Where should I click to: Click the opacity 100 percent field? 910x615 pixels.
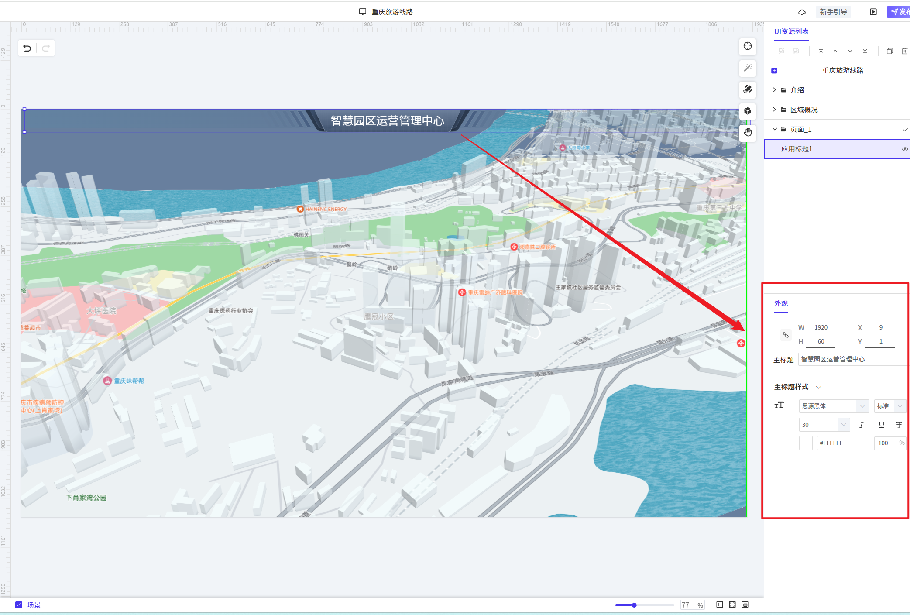890,443
